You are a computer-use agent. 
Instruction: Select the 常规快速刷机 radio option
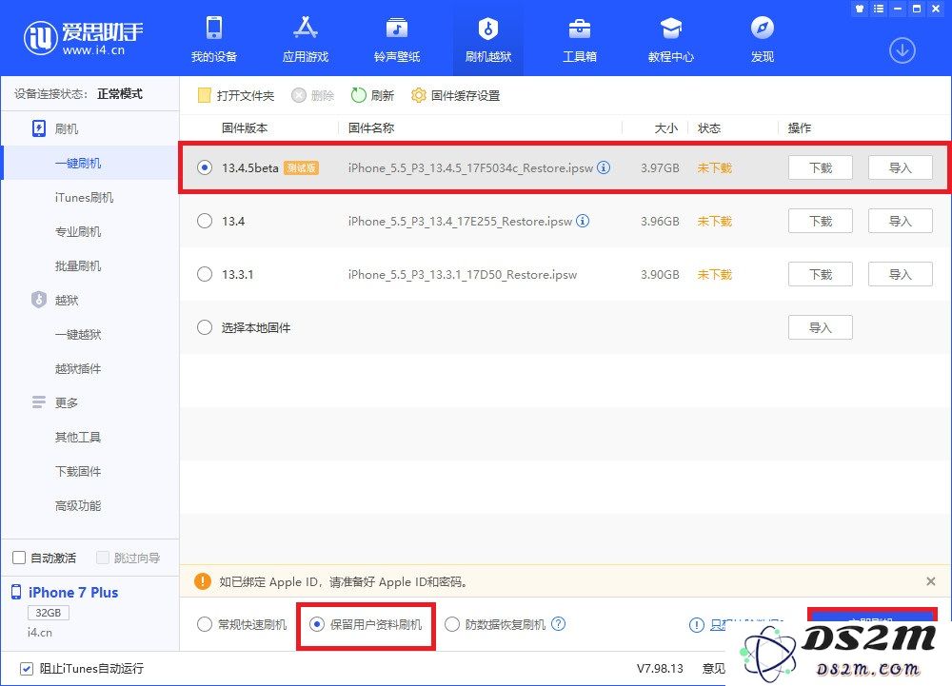click(205, 624)
